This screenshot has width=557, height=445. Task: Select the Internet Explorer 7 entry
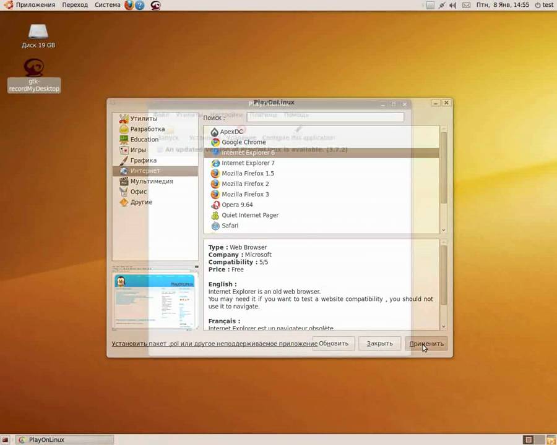click(x=321, y=163)
